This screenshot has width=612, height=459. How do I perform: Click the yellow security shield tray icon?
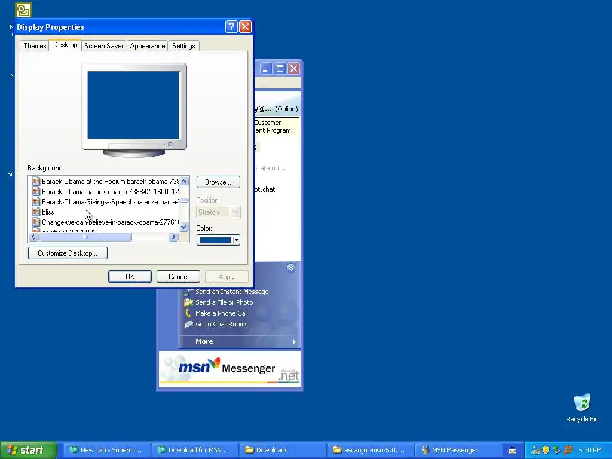click(546, 450)
